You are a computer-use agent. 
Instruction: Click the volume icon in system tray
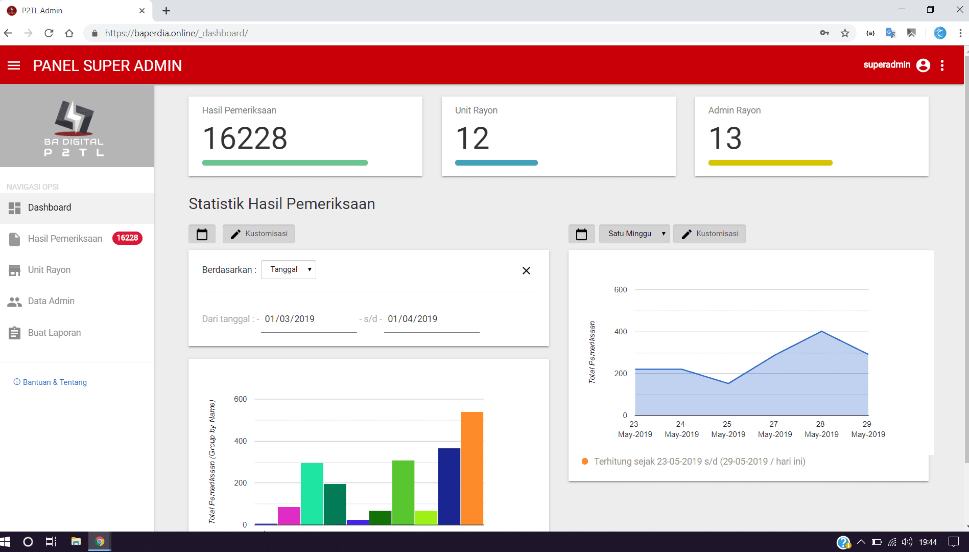click(907, 542)
